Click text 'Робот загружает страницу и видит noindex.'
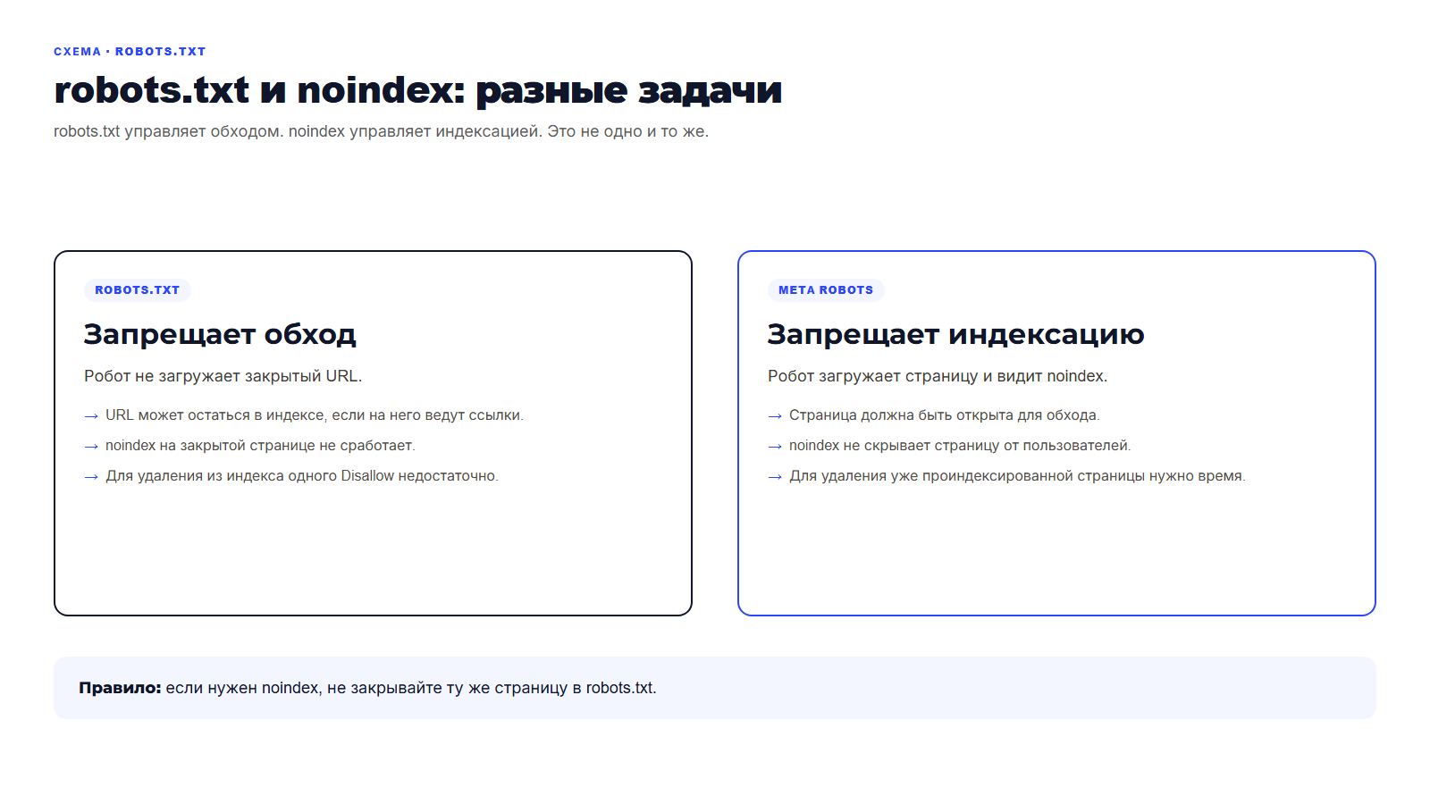Viewport: 1430px width, 804px height. [x=938, y=376]
